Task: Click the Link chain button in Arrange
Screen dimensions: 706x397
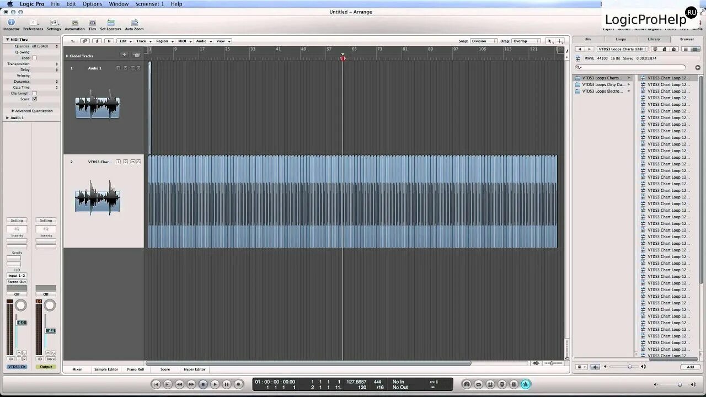Action: 84,41
